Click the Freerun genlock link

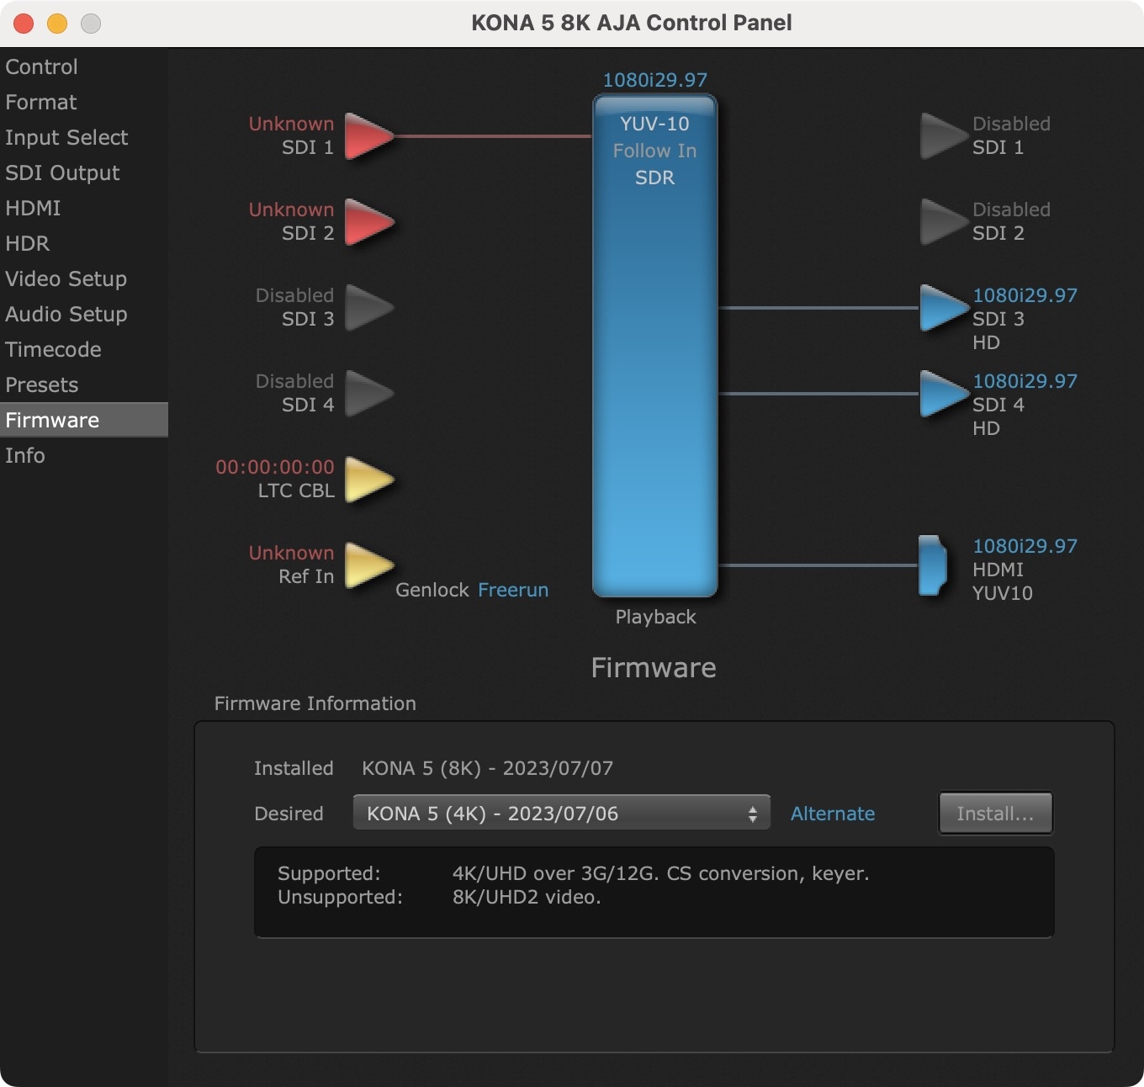point(513,590)
